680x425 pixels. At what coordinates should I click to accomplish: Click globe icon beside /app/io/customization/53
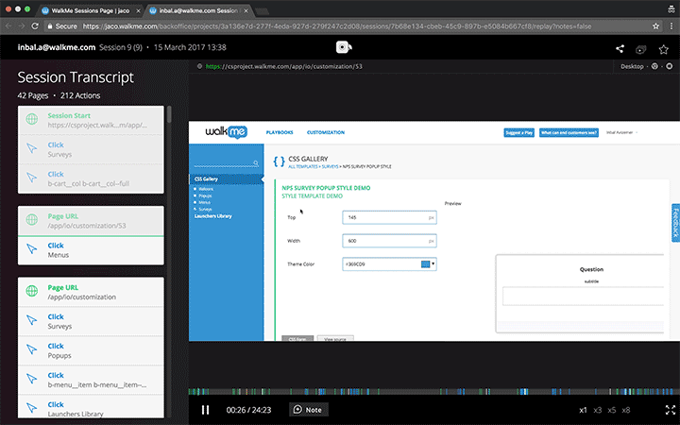pyautogui.click(x=32, y=219)
